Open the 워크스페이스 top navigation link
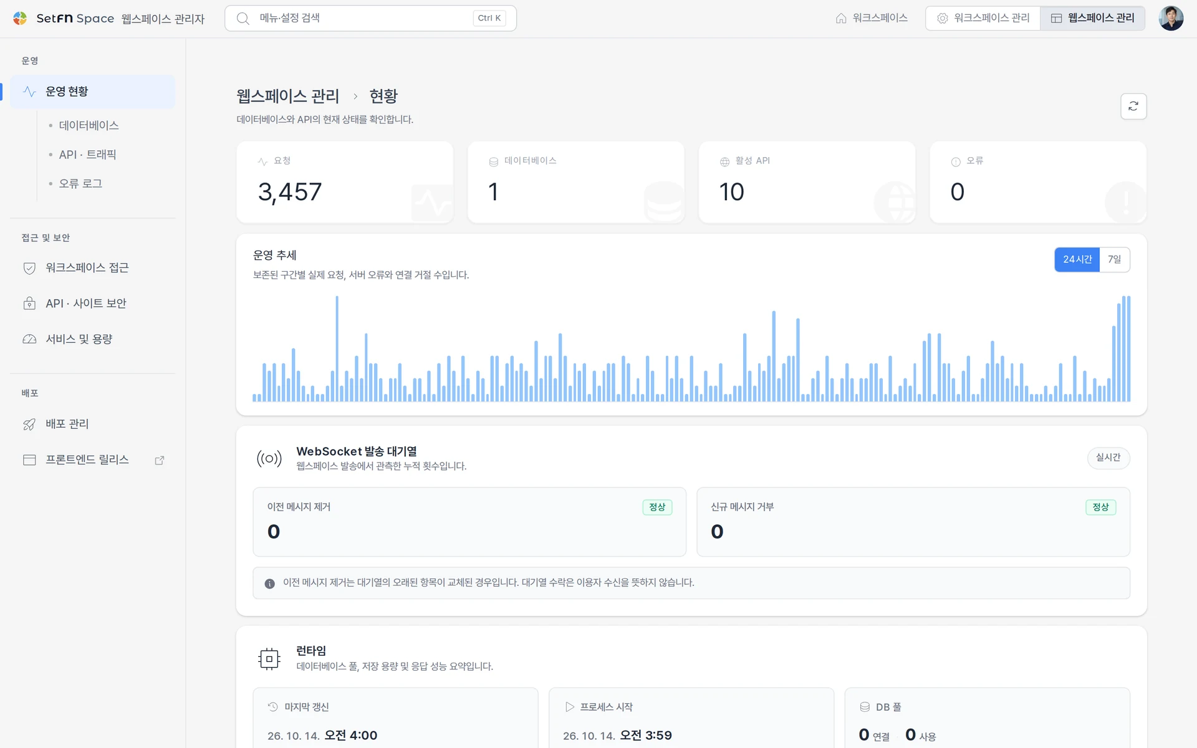The image size is (1197, 748). [872, 18]
